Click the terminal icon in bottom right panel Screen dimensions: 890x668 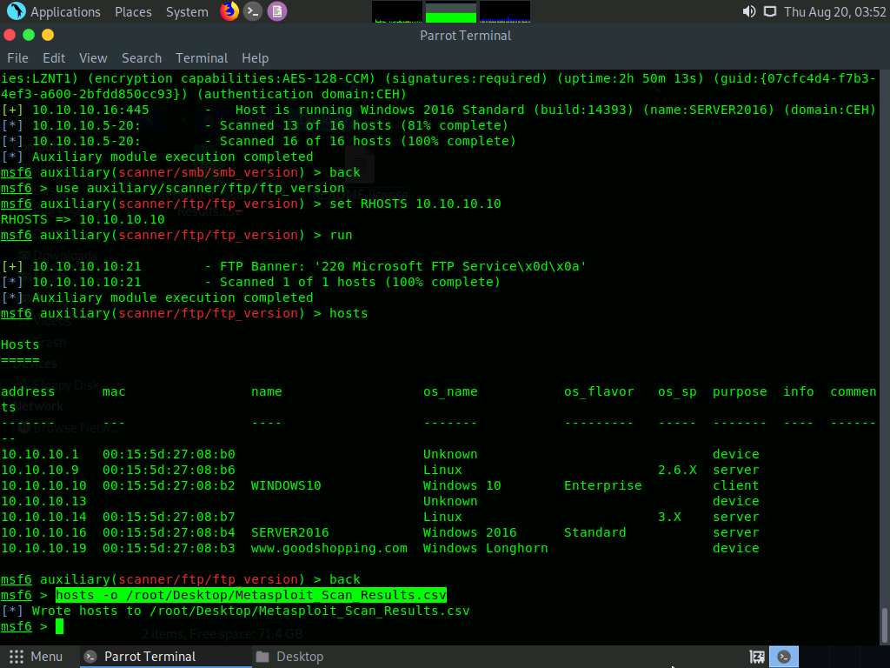point(784,657)
